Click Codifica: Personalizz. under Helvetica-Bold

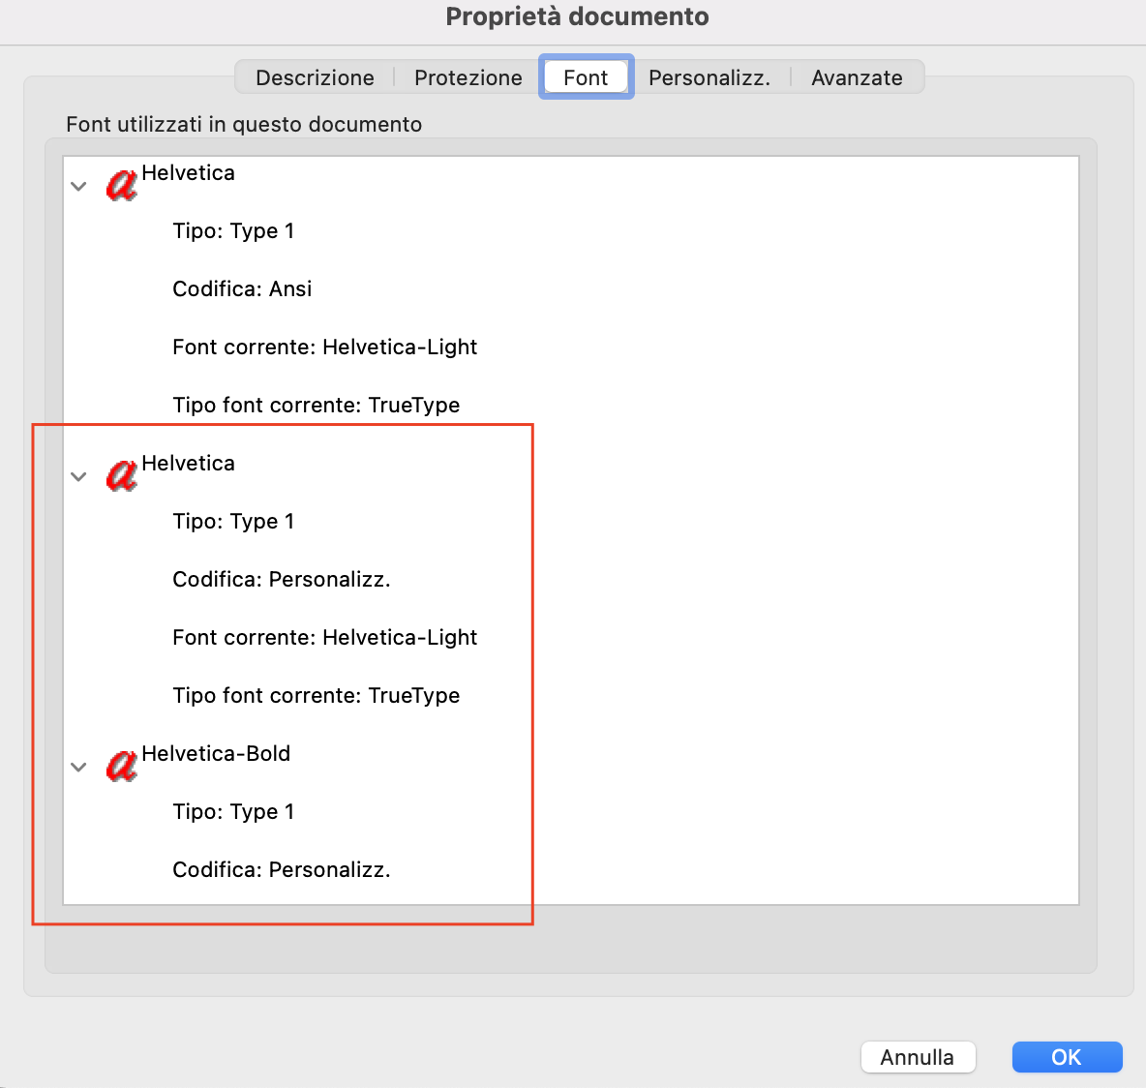pyautogui.click(x=282, y=869)
